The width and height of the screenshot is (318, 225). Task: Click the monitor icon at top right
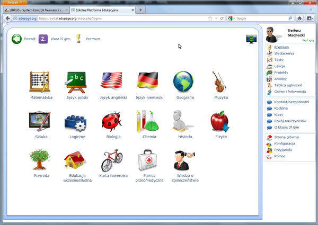click(251, 39)
